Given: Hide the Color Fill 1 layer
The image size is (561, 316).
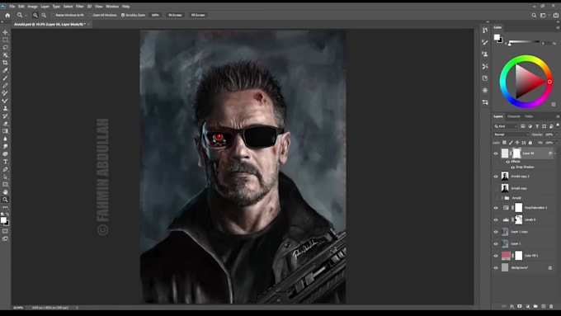Looking at the screenshot, I should (x=496, y=256).
